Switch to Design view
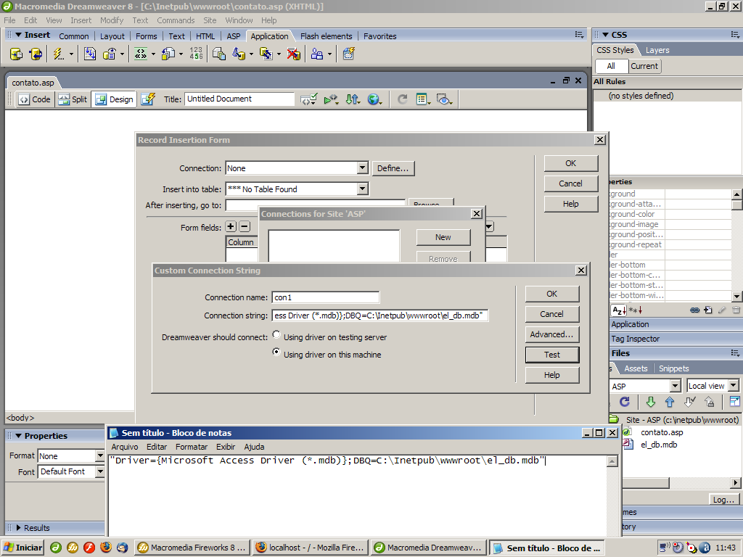This screenshot has height=557, width=743. pos(114,99)
